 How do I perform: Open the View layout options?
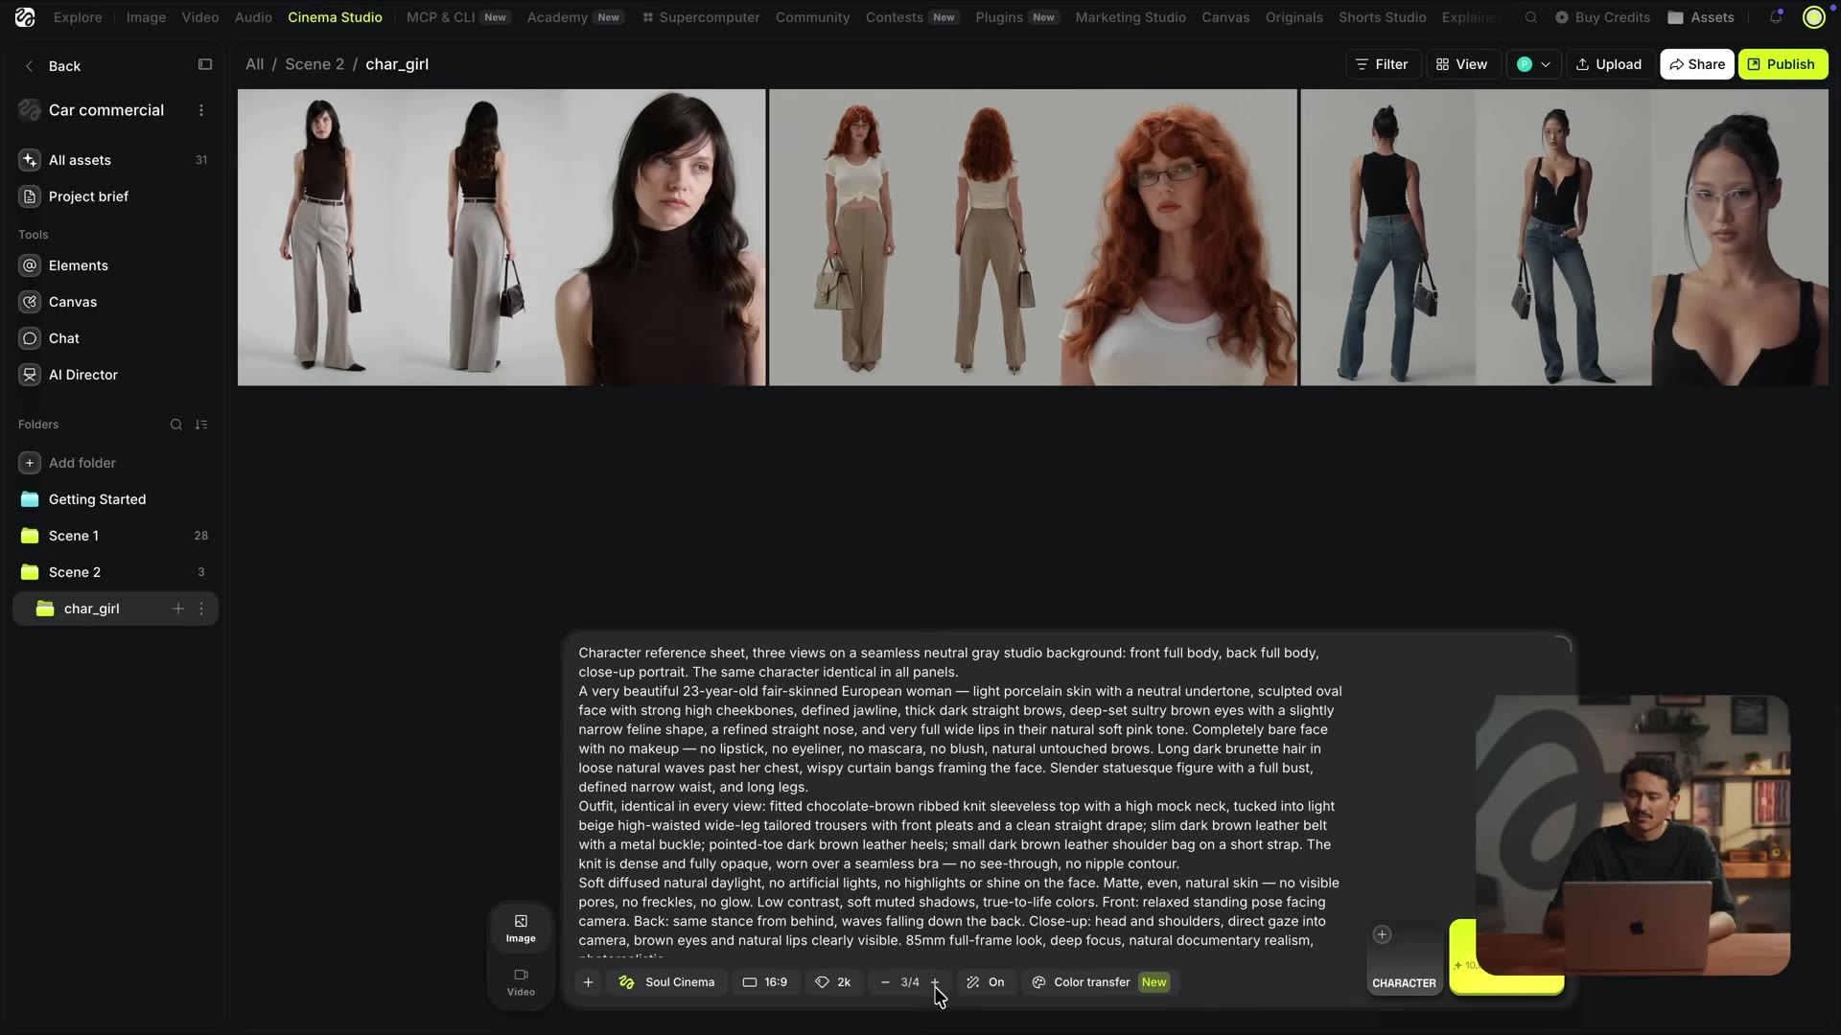click(x=1462, y=64)
